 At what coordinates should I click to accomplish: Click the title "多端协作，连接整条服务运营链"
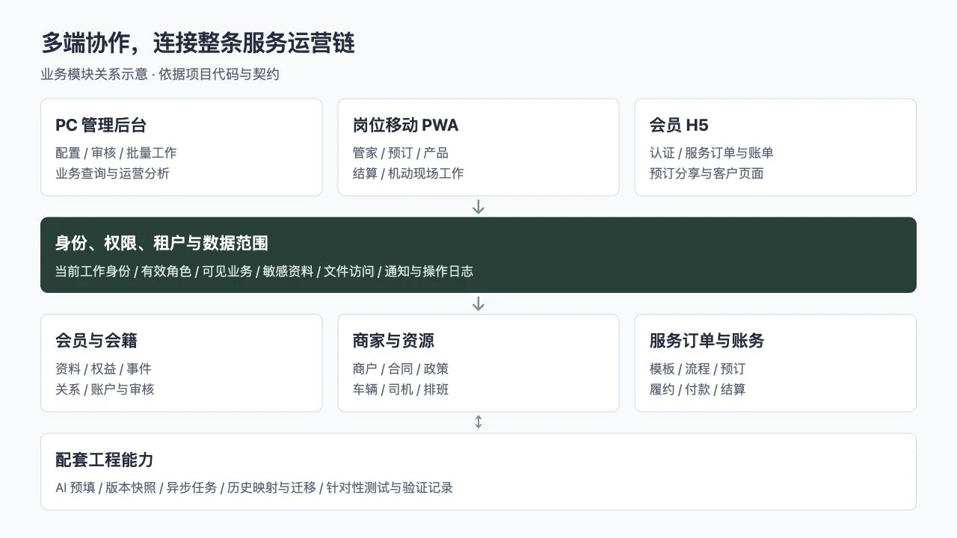pyautogui.click(x=198, y=43)
